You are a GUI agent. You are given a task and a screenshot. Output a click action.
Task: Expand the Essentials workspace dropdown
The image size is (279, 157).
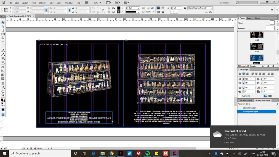(231, 3)
